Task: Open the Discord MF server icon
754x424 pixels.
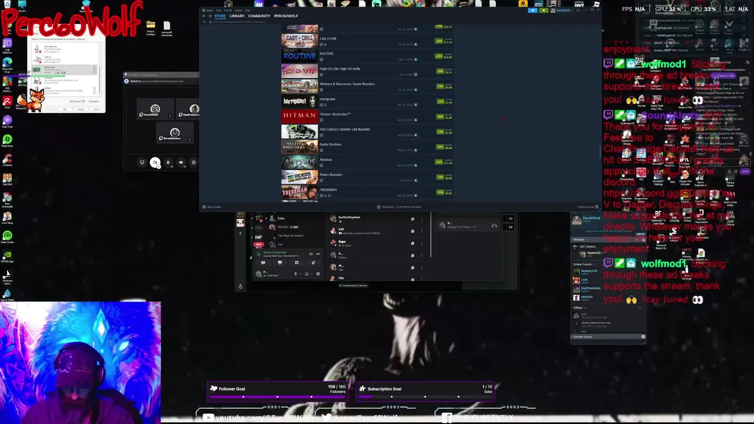Action: [259, 237]
